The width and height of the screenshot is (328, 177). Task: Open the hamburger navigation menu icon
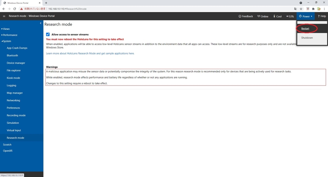pos(4,16)
